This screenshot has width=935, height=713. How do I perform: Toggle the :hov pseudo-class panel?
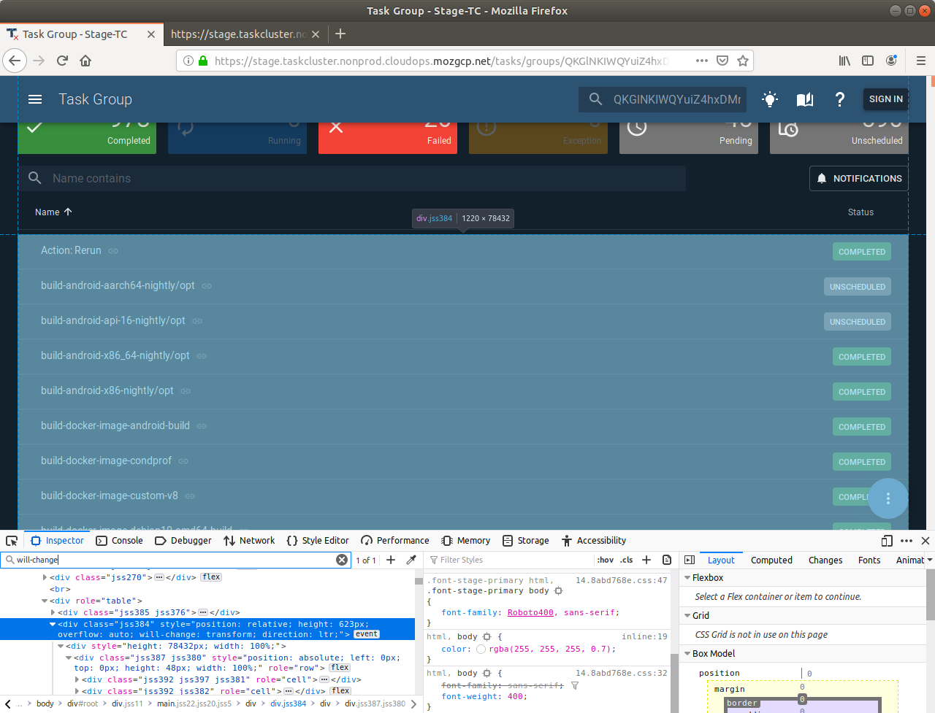(x=606, y=559)
